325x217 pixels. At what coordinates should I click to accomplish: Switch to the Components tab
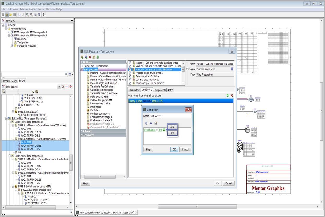(159, 90)
